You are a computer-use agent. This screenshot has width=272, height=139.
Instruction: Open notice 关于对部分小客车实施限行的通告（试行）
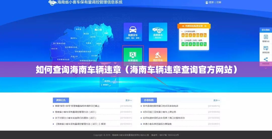(76, 118)
